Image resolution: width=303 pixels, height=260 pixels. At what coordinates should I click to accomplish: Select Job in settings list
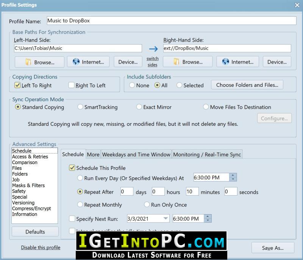click(x=34, y=180)
